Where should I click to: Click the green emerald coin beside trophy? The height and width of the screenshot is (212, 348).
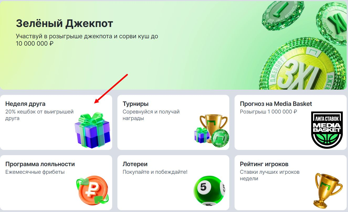[220, 138]
